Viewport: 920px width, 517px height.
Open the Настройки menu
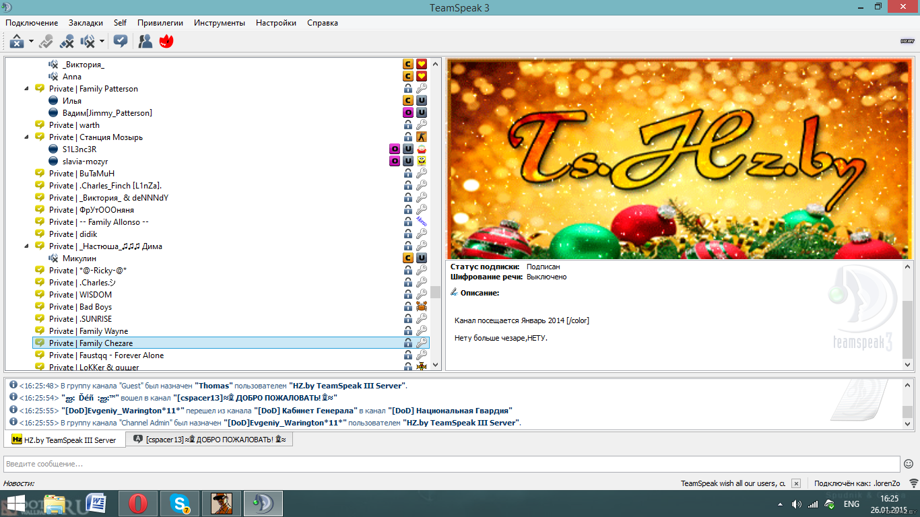point(276,23)
